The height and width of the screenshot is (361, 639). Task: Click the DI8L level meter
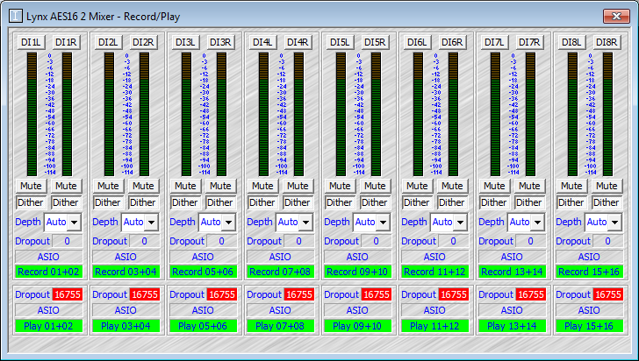[572, 115]
